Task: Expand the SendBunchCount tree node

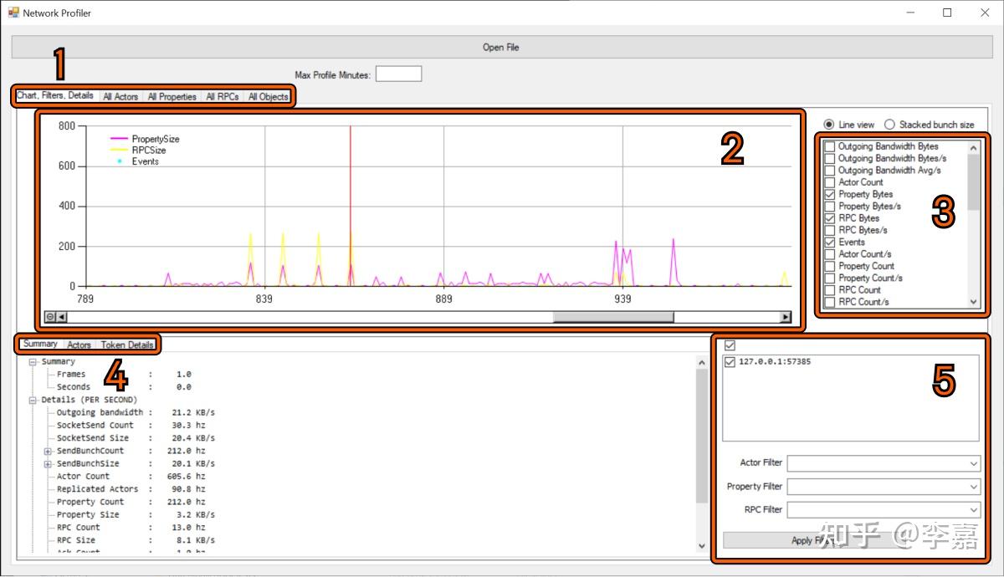Action: pyautogui.click(x=48, y=451)
